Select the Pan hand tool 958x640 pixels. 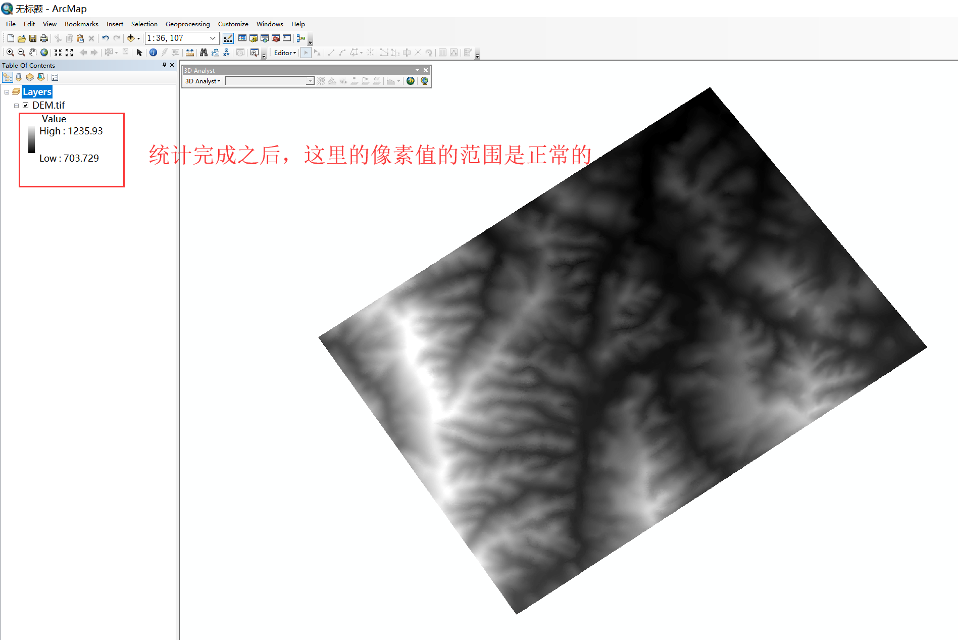point(33,53)
